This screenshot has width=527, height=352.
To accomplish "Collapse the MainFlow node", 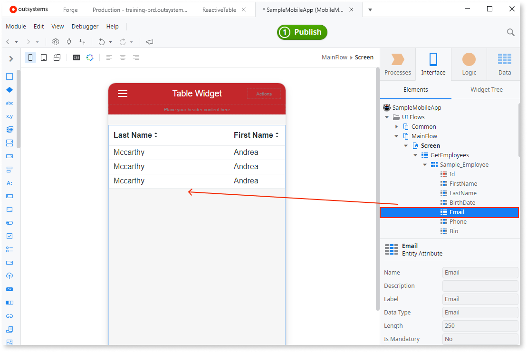I will [396, 136].
